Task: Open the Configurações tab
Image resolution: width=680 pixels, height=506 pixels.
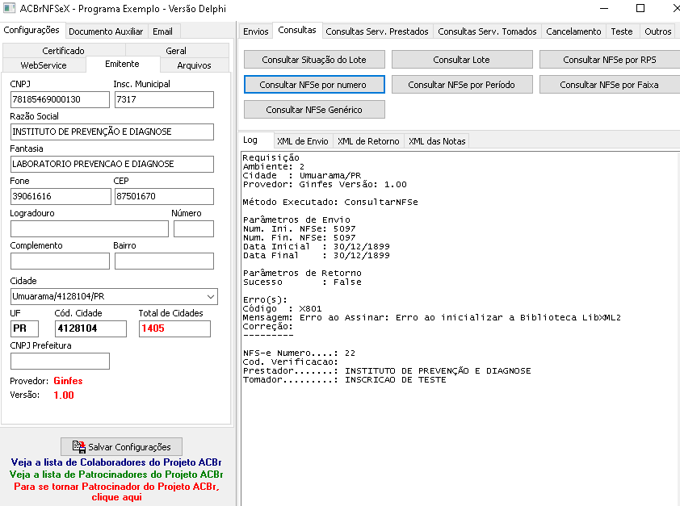Action: click(31, 31)
